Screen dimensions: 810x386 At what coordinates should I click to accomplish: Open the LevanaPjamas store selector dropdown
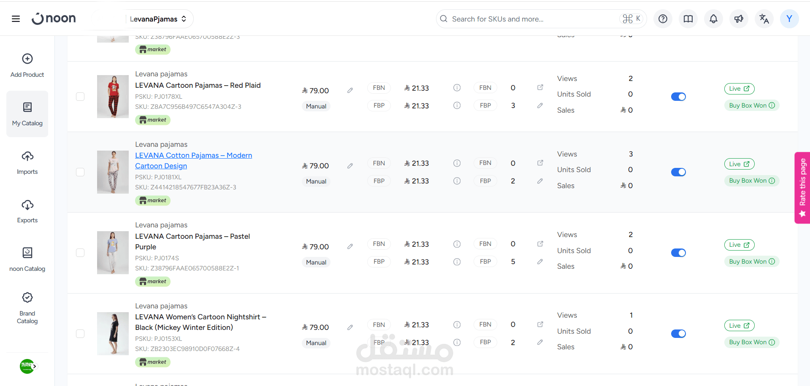tap(158, 19)
